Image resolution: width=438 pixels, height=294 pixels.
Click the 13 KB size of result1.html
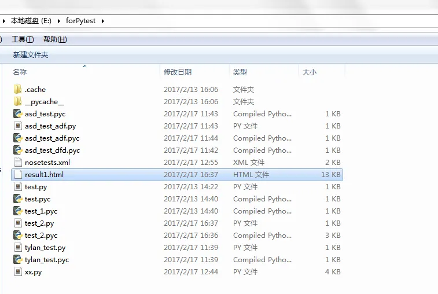click(331, 175)
